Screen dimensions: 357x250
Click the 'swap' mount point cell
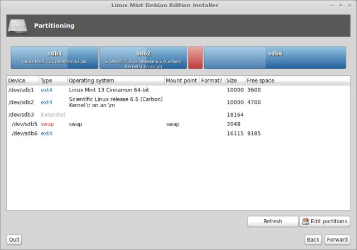click(x=172, y=124)
